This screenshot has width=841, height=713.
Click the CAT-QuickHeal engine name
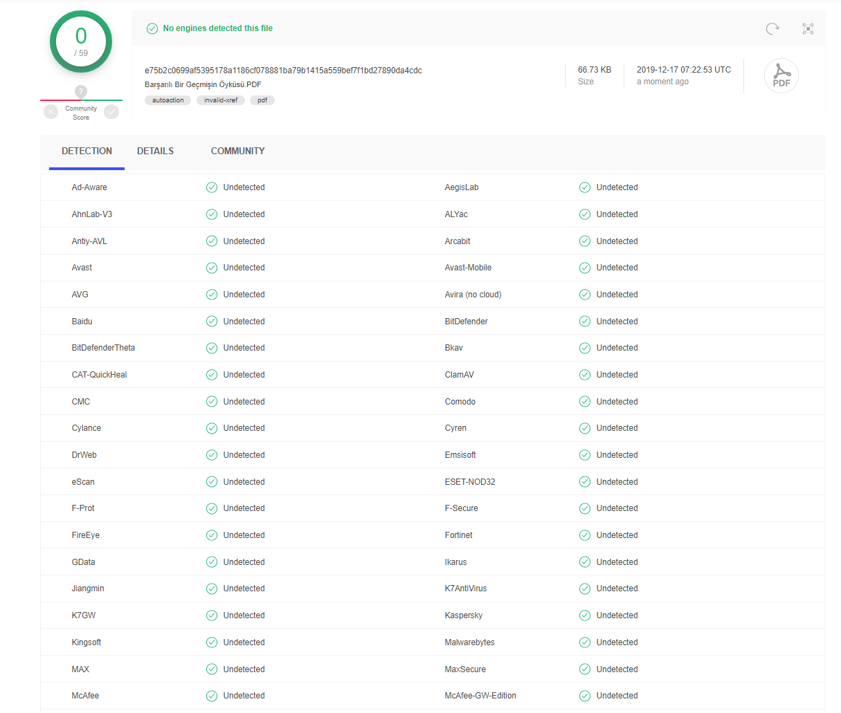tap(100, 375)
